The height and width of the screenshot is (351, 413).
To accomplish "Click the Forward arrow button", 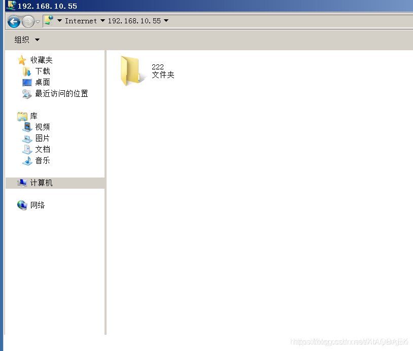I will coord(28,21).
